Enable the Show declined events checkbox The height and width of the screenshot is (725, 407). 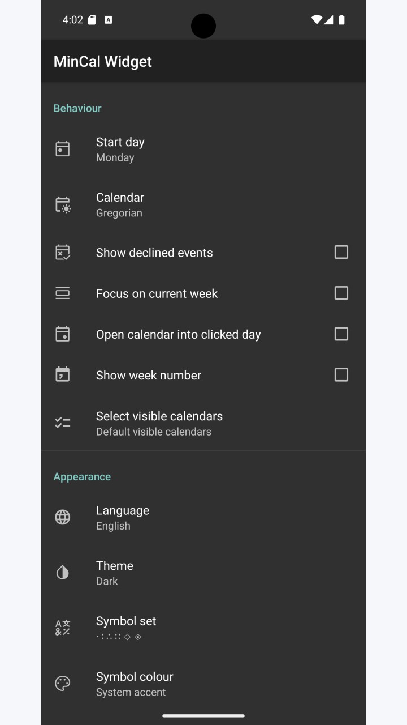(341, 252)
